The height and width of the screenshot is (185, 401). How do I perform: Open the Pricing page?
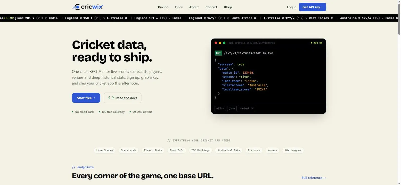click(x=163, y=7)
